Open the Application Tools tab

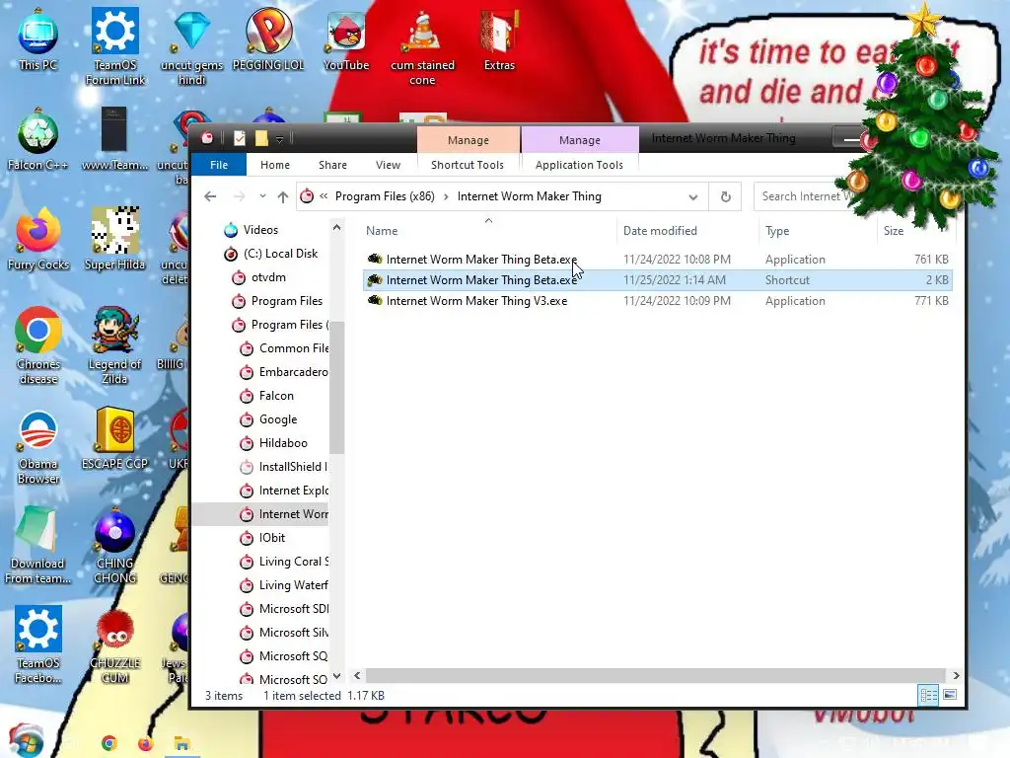pos(579,165)
